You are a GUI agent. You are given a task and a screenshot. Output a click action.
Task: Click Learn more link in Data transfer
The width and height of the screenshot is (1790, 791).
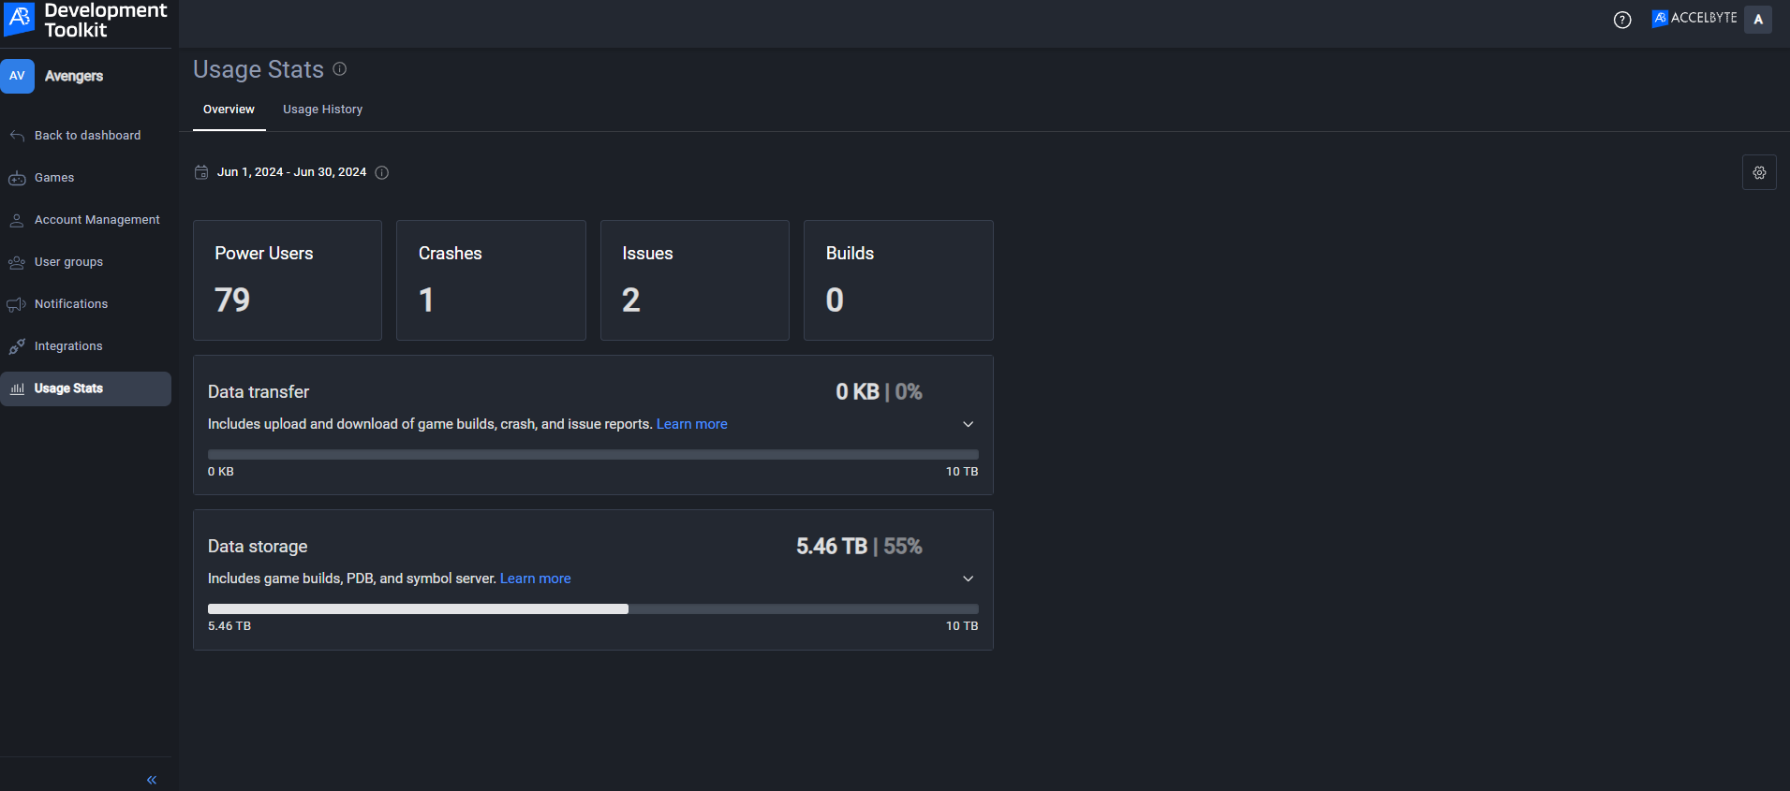691,424
